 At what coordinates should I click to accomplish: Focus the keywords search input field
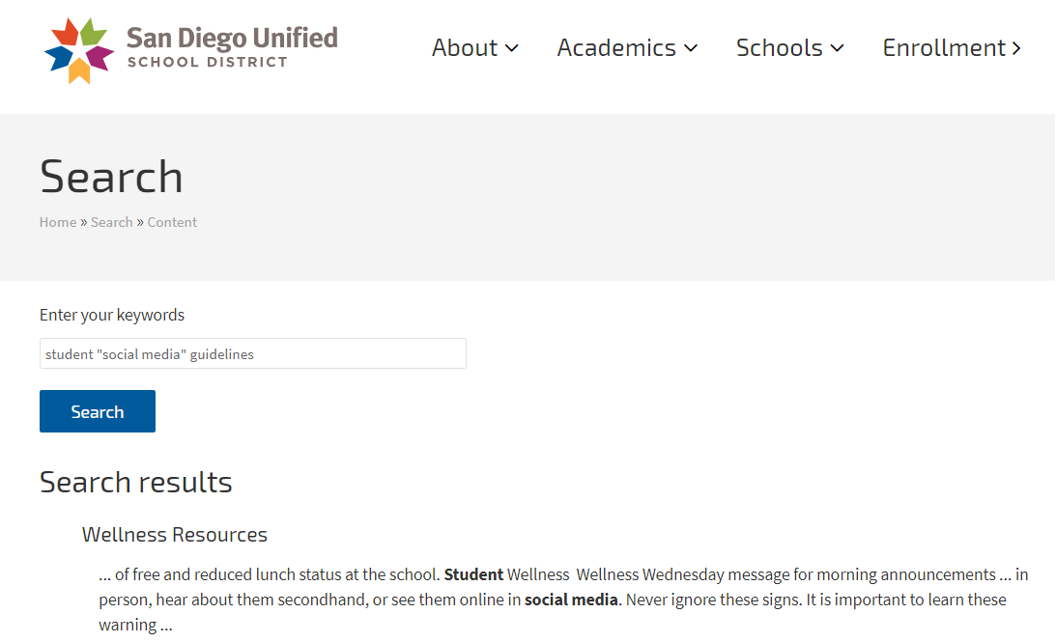click(252, 353)
